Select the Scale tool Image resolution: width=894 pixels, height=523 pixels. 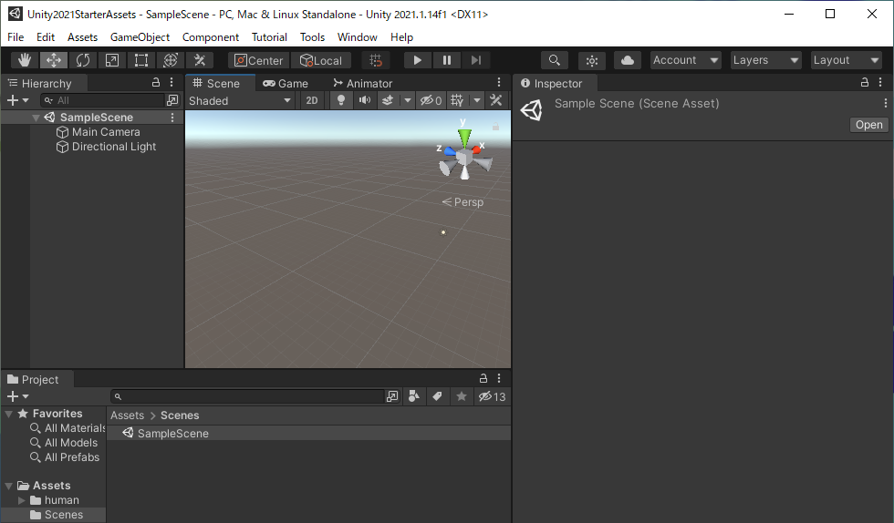112,60
